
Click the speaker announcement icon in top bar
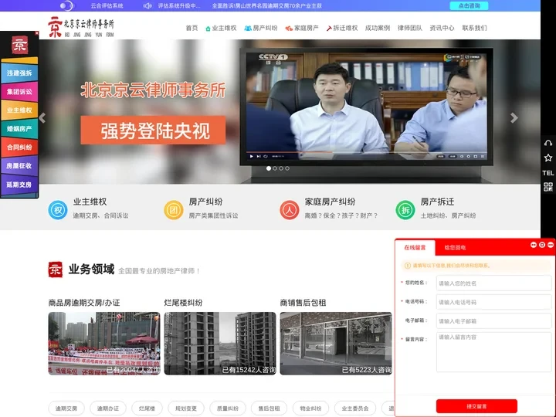pyautogui.click(x=147, y=5)
